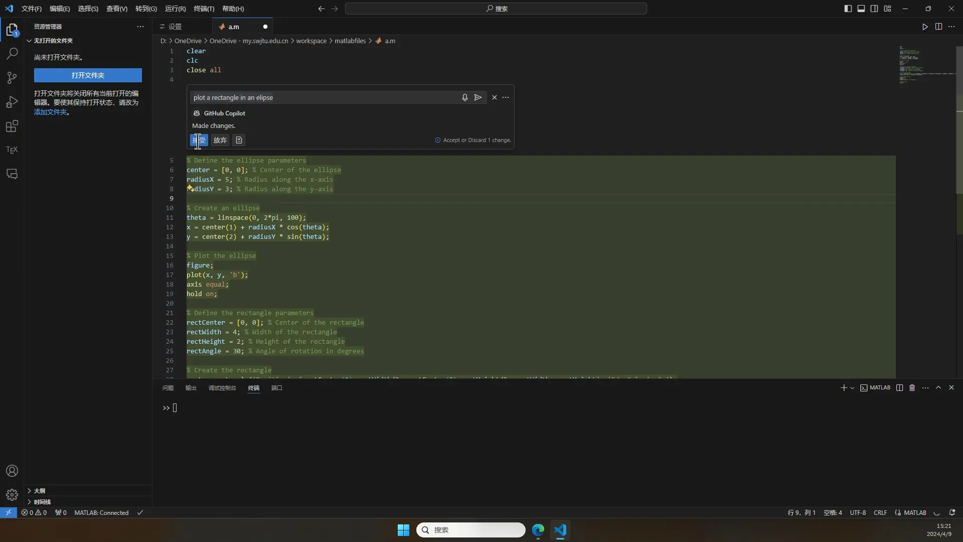
Task: Accept the Copilot changes
Action: tap(199, 140)
